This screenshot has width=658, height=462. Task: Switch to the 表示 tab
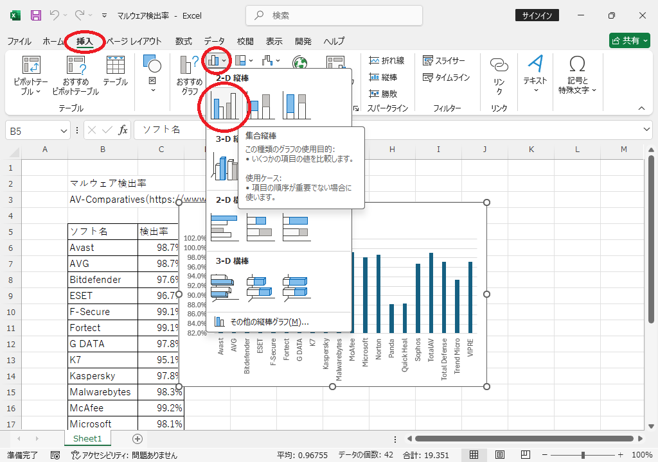click(274, 41)
